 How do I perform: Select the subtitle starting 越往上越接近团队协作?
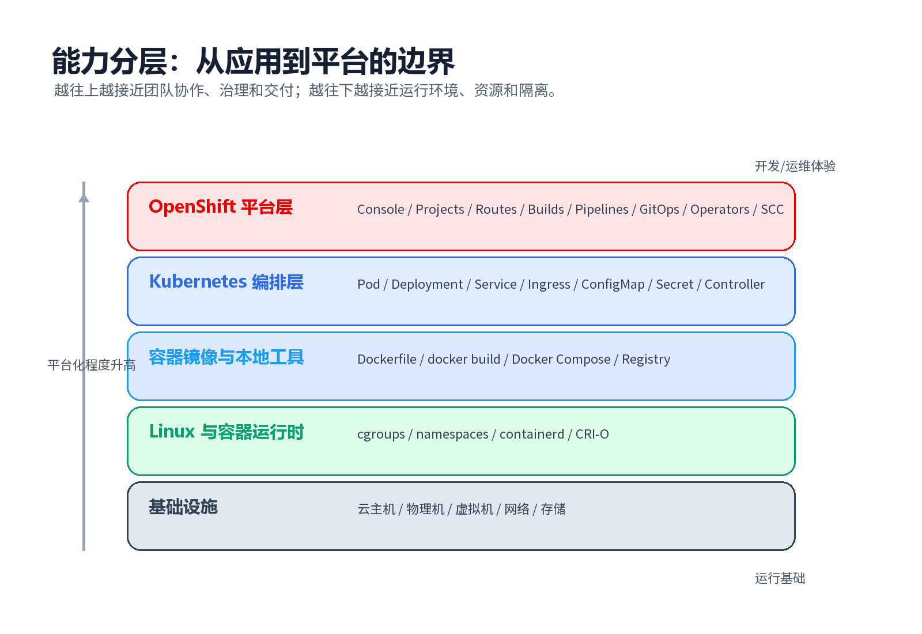click(306, 90)
